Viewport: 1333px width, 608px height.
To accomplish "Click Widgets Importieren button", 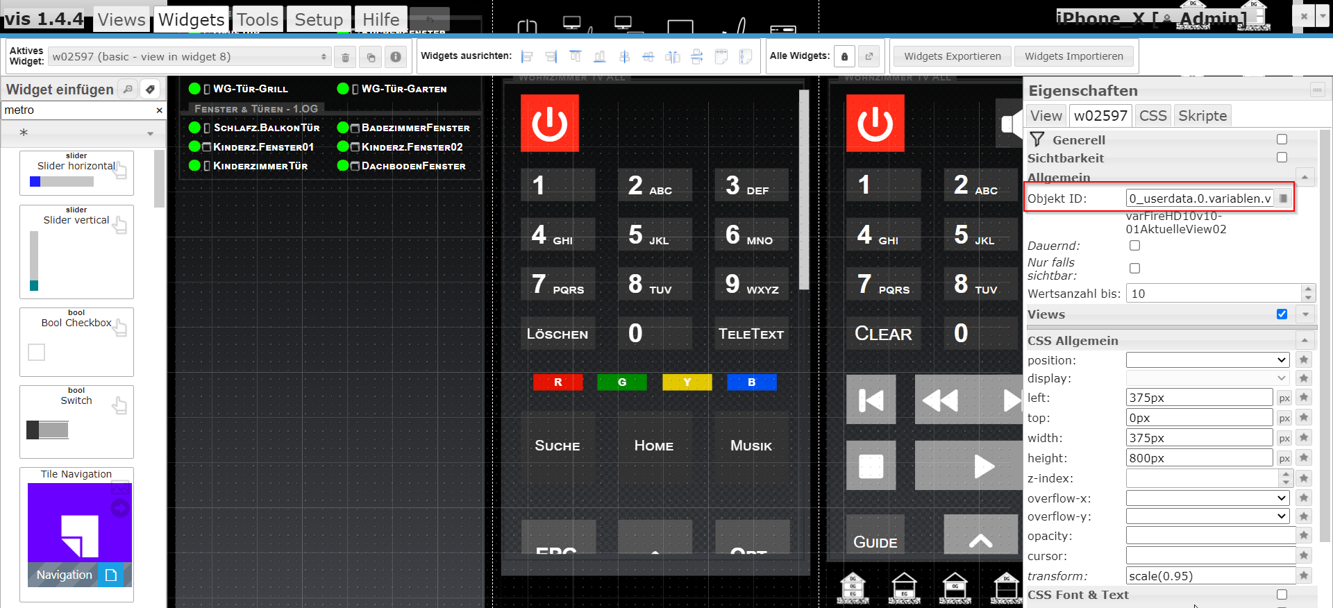I will [1074, 56].
